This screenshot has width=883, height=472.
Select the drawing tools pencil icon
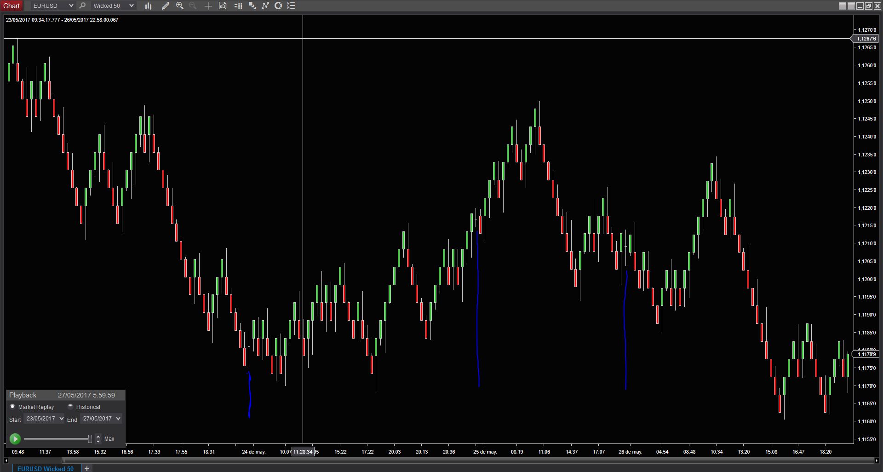(x=166, y=6)
